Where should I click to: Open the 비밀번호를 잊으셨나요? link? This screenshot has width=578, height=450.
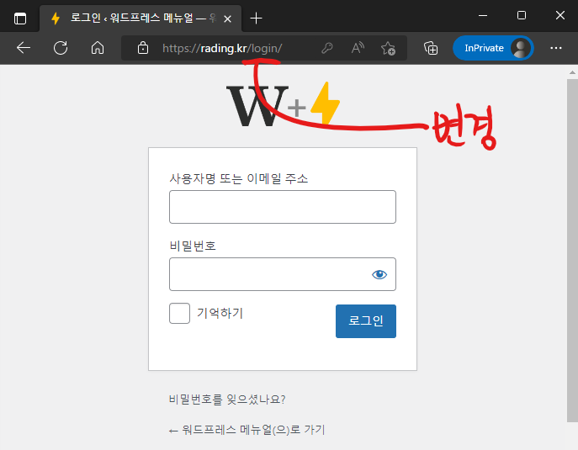tap(227, 400)
